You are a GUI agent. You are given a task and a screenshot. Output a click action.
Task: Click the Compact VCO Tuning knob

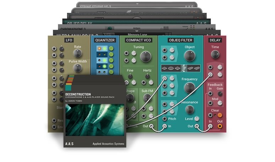click(x=146, y=56)
